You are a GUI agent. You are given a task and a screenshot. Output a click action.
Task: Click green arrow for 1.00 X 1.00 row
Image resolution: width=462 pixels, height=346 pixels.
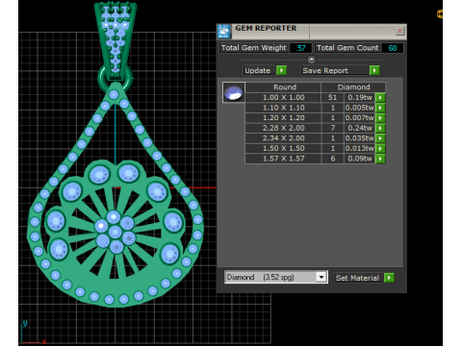click(x=380, y=98)
